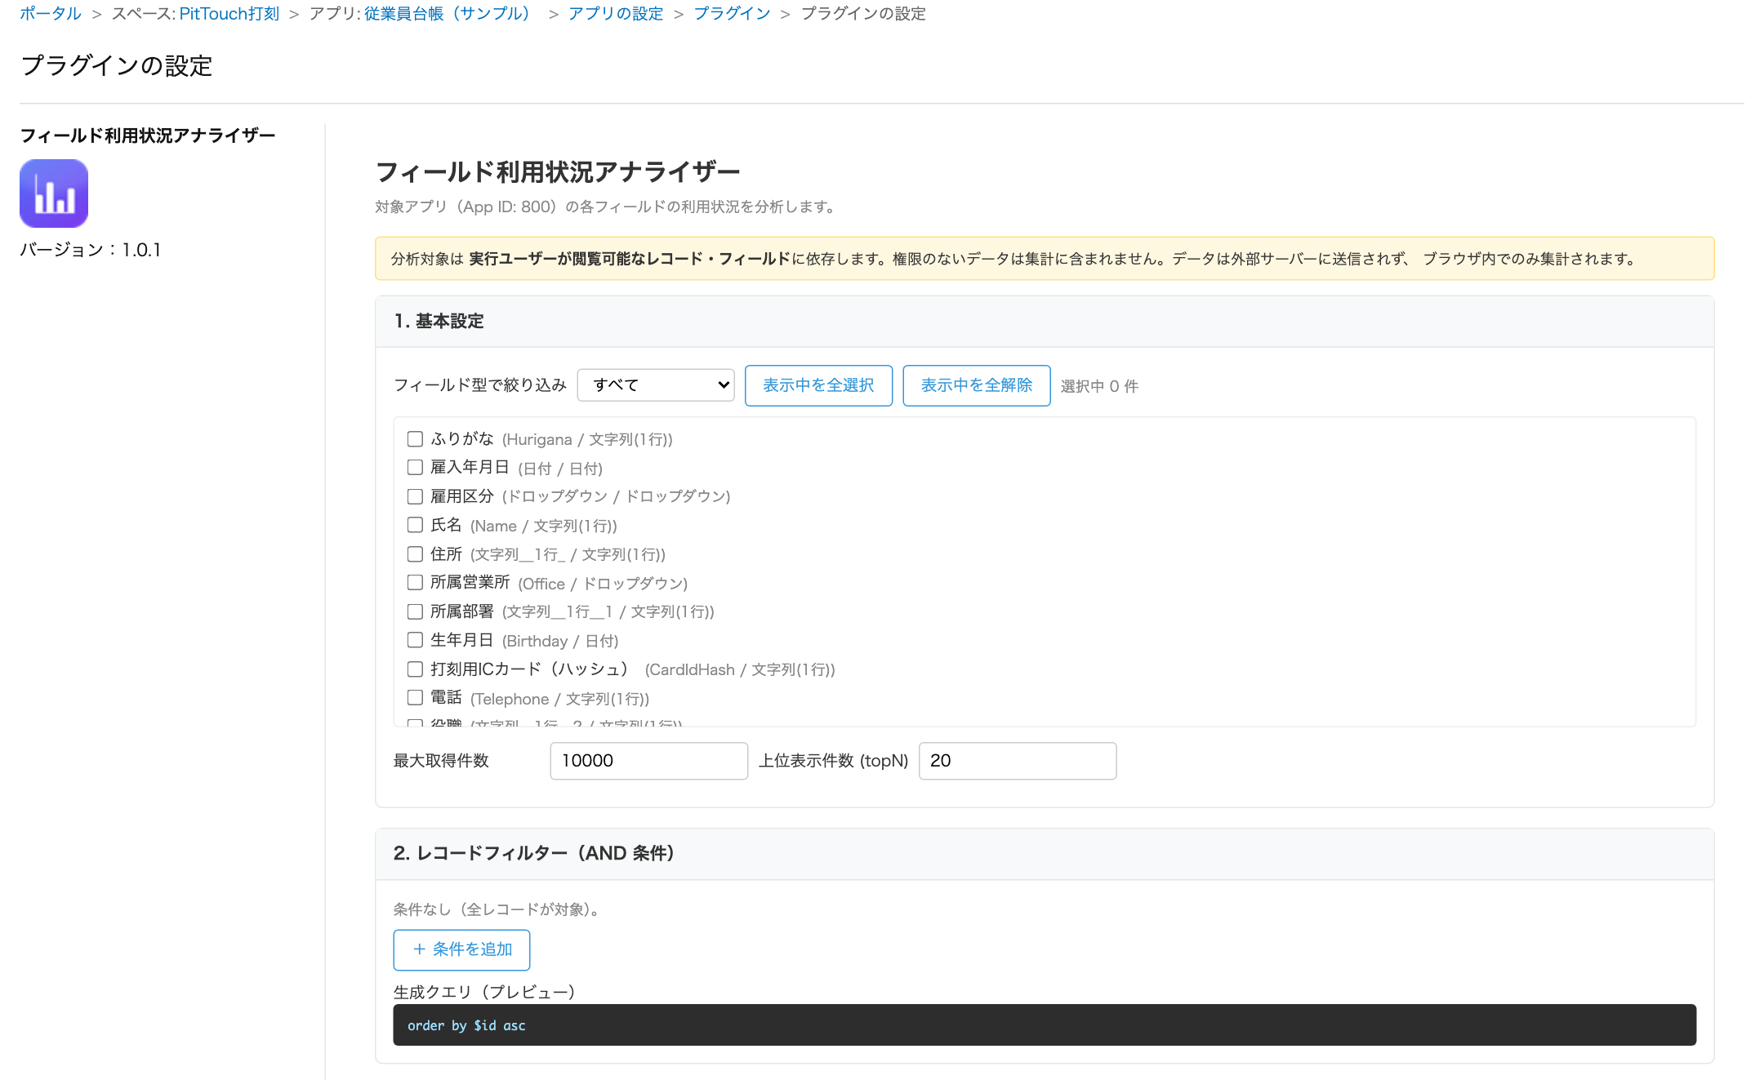This screenshot has height=1080, width=1764.
Task: Click the (CardIdHash / 文字列(1行)) field code text
Action: pos(740,670)
